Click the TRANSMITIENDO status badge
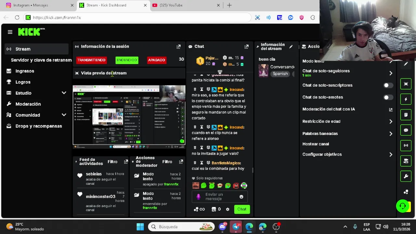Image resolution: width=416 pixels, height=234 pixels. (91, 60)
